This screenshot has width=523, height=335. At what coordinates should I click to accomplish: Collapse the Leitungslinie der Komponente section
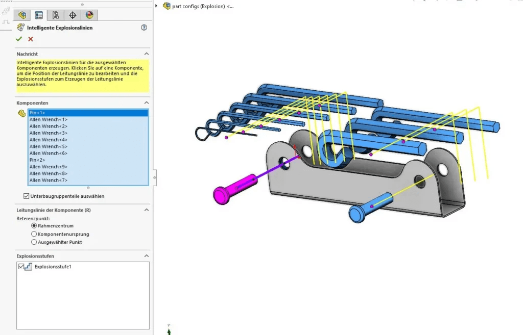tap(147, 210)
